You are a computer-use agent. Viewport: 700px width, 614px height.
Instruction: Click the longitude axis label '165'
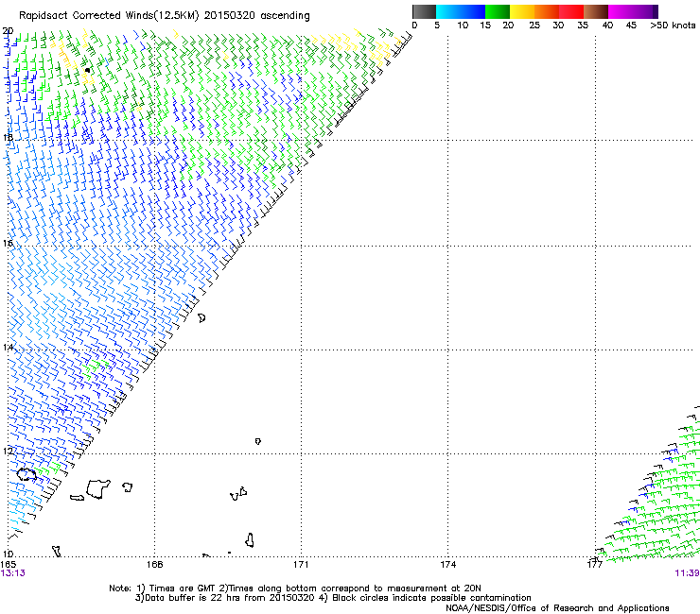[8, 565]
